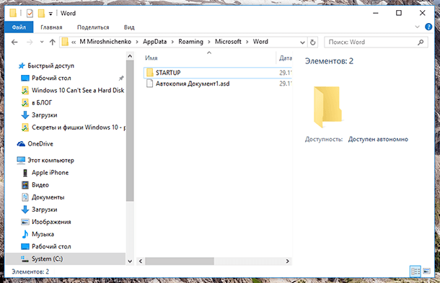Click AppData in the address path
This screenshot has width=440, height=283.
pyautogui.click(x=154, y=42)
